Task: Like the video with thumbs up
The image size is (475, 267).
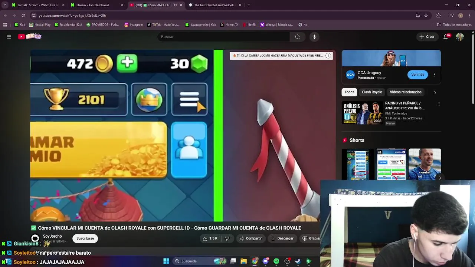Action: (210, 238)
